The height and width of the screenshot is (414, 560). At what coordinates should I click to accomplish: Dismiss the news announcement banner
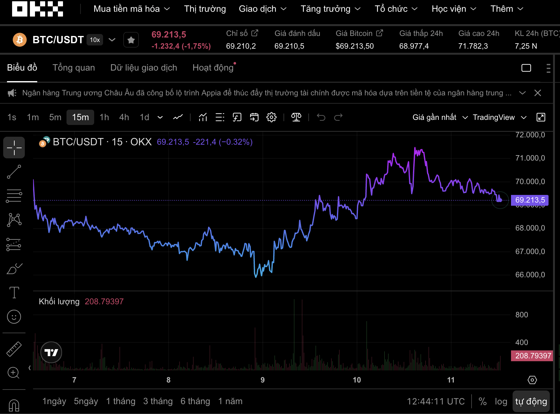538,93
